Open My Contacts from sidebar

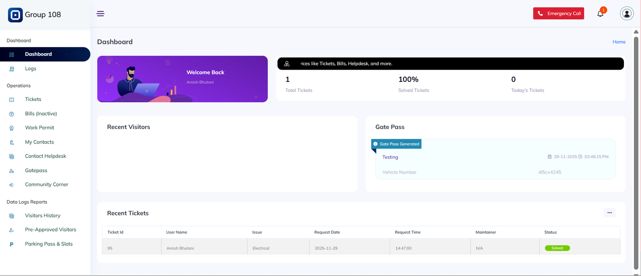(39, 142)
